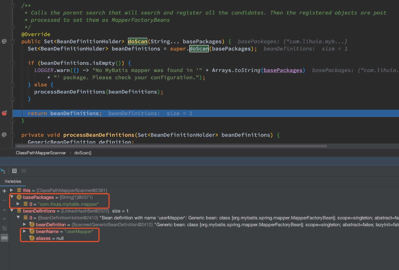
Task: Expand the 0 = "com.lihuia.mybatis.mapper" node
Action: tap(18, 204)
